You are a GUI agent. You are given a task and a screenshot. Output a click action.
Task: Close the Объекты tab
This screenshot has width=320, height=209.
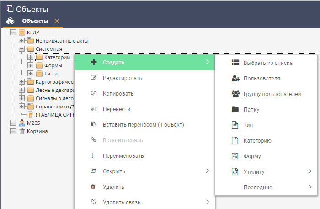tap(57, 21)
